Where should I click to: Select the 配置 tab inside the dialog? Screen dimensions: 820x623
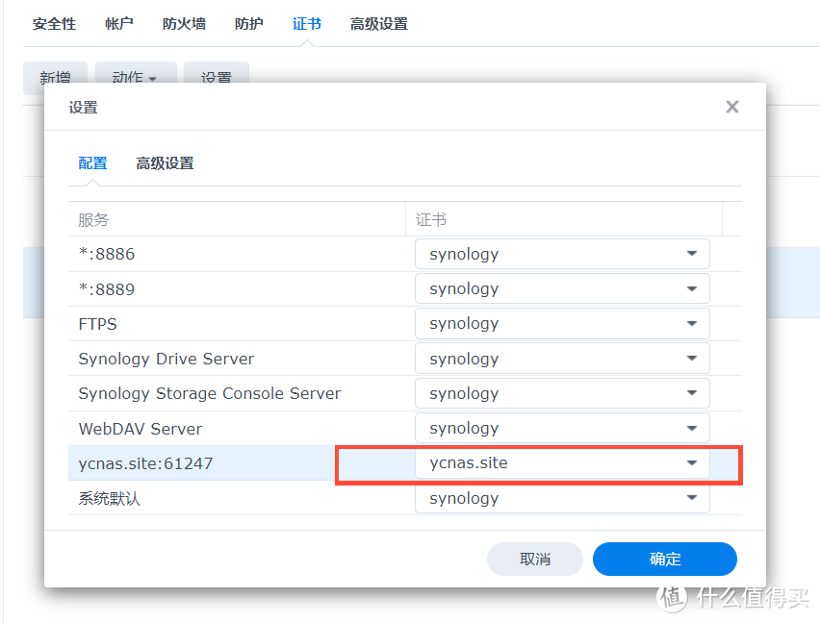[92, 163]
